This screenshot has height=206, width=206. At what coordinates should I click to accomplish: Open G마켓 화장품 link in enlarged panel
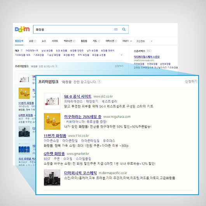(54, 154)
